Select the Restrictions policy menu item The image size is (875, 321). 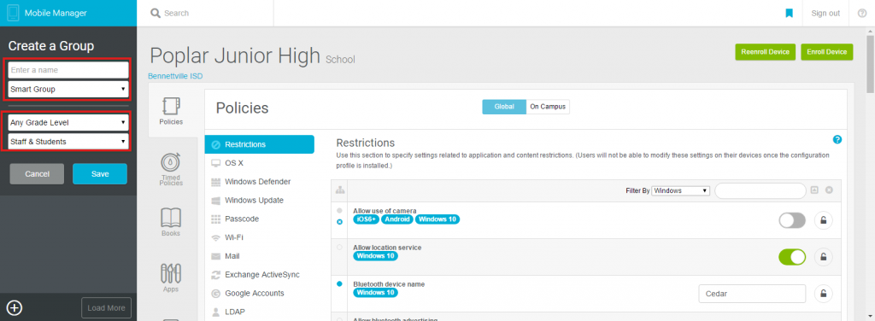coord(260,144)
